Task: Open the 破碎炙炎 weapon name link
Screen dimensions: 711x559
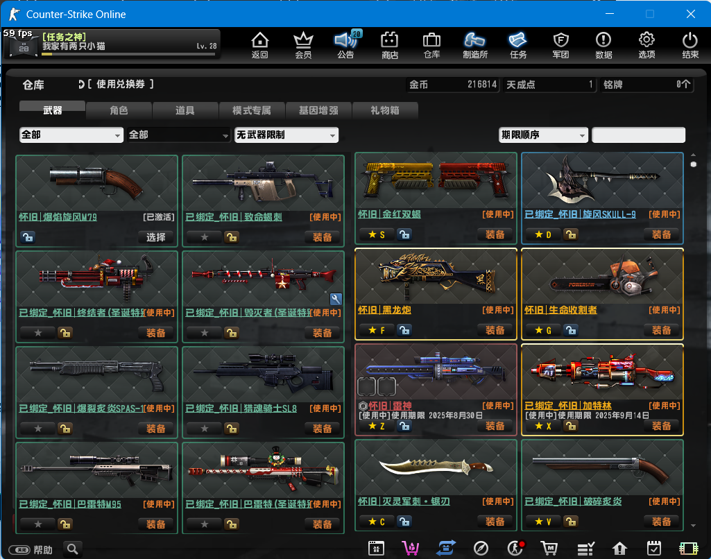Action: [573, 501]
